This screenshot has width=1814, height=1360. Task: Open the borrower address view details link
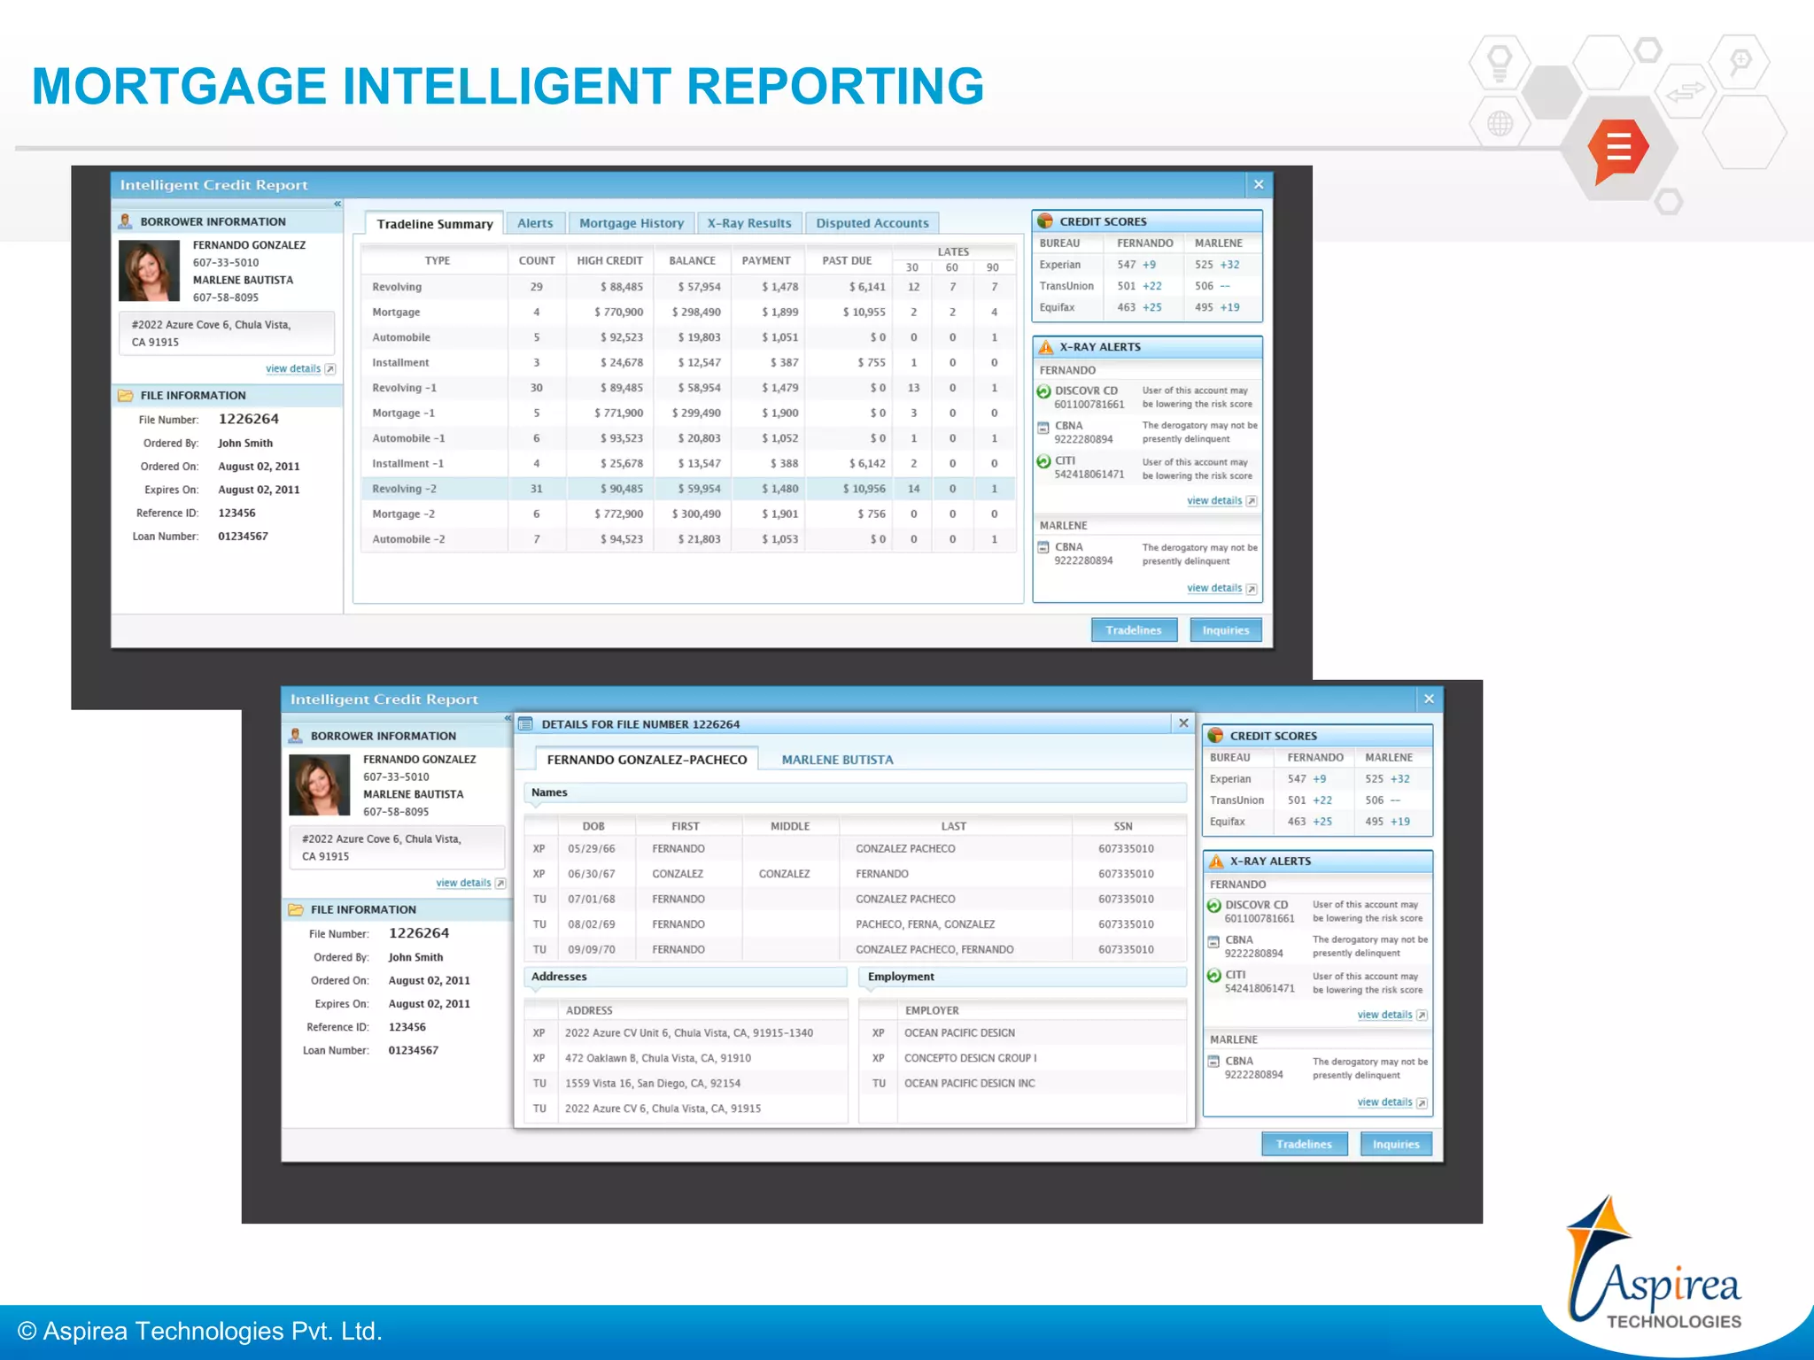tap(293, 369)
